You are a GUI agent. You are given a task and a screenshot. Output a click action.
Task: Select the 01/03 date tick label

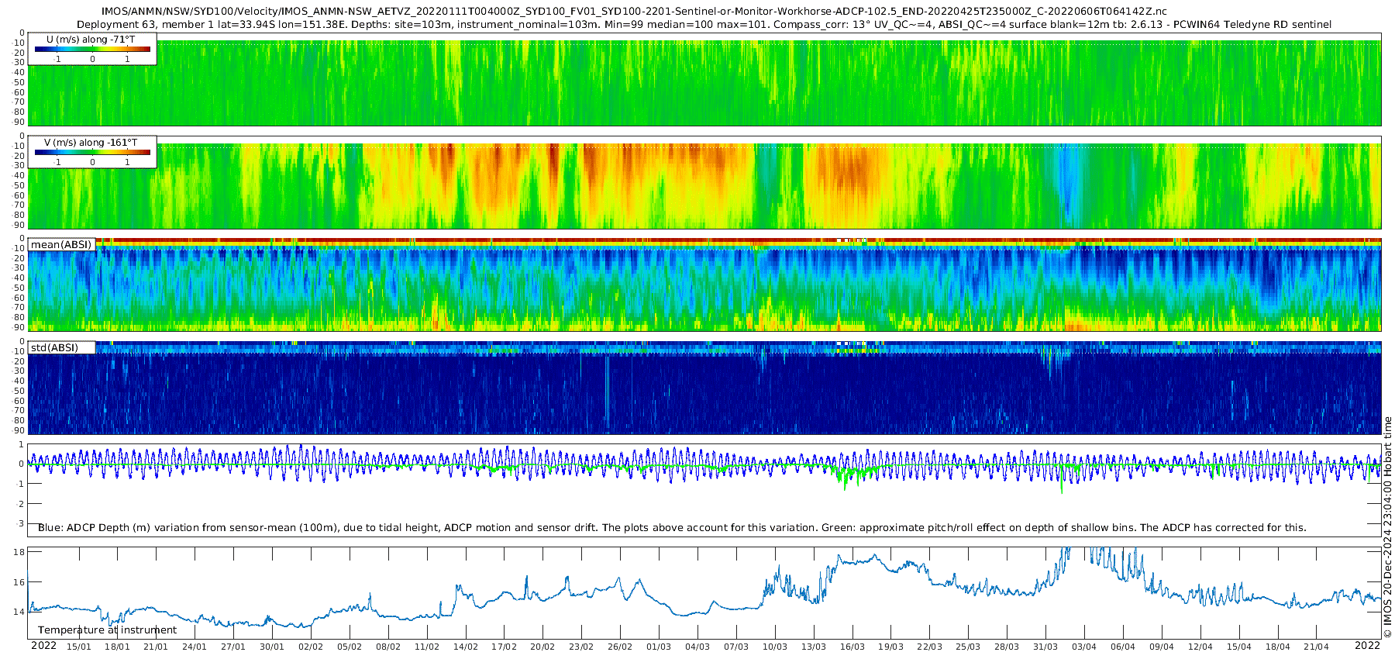(x=659, y=647)
